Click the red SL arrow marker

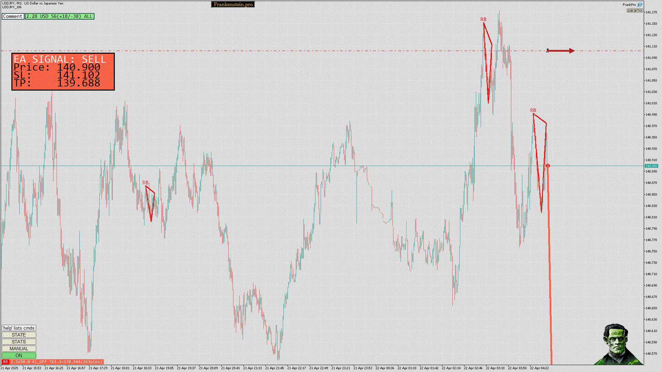[x=561, y=51]
